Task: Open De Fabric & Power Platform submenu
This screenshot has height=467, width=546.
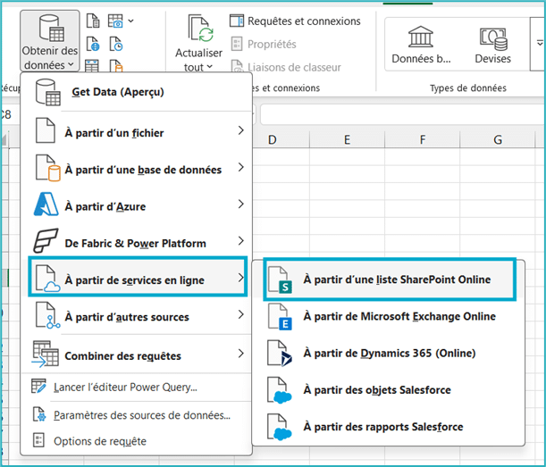Action: click(x=136, y=242)
